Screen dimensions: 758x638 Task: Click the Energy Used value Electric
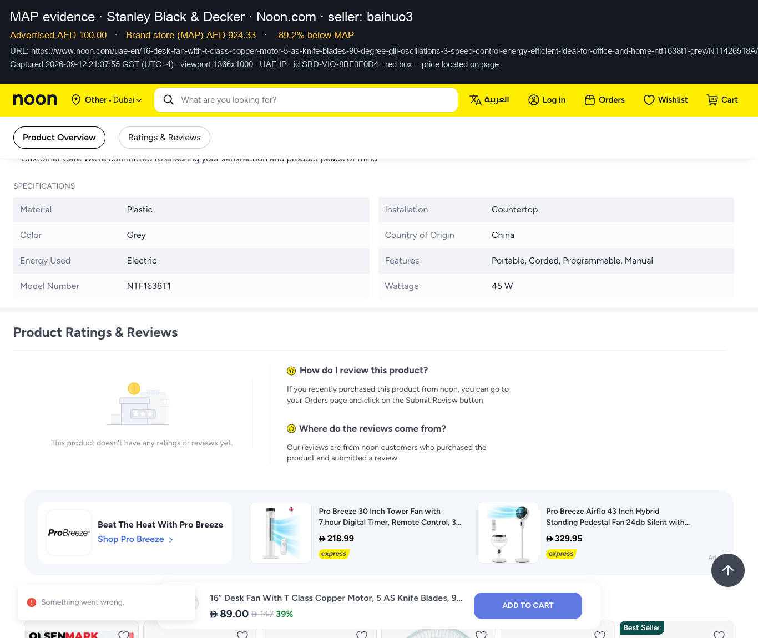pyautogui.click(x=142, y=261)
